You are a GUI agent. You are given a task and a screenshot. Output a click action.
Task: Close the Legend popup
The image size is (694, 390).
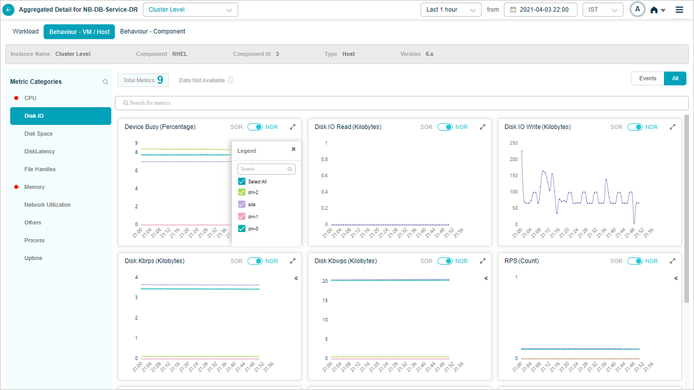293,149
